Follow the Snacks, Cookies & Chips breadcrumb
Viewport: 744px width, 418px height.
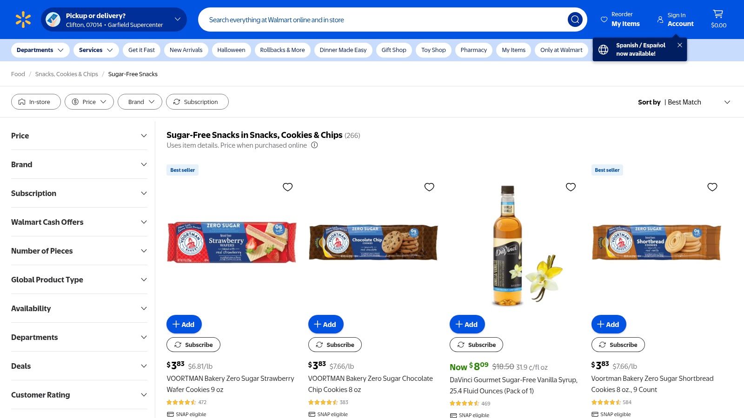[x=66, y=74]
